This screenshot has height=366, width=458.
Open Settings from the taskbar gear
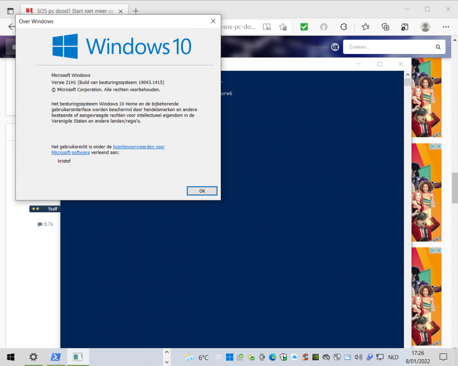33,357
